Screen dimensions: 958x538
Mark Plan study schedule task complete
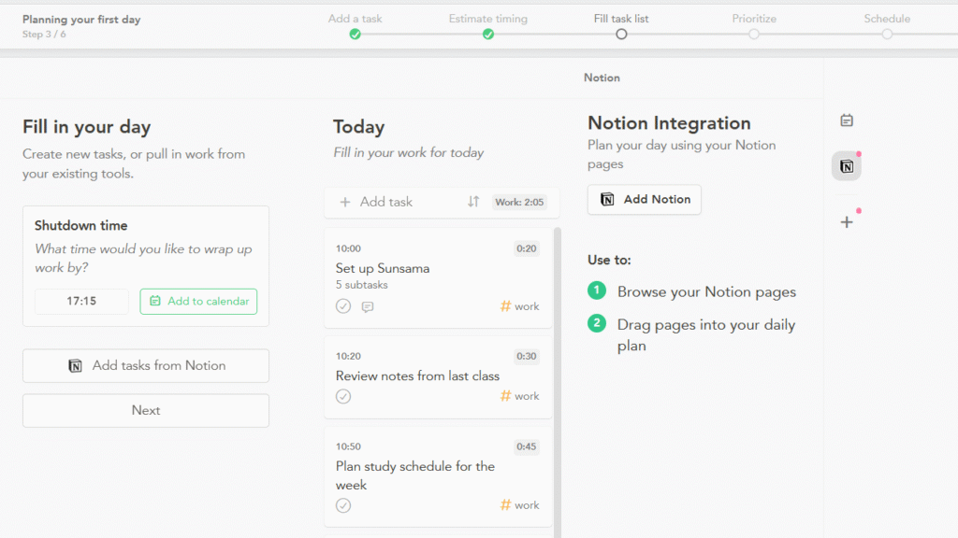tap(343, 505)
